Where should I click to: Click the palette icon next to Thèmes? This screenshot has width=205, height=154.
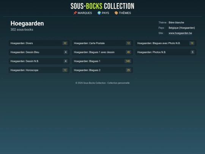(116, 13)
